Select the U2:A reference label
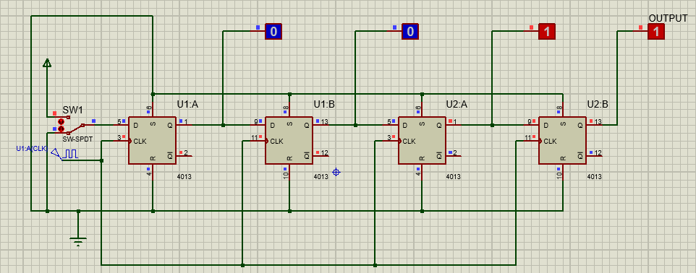The image size is (696, 273). [457, 104]
